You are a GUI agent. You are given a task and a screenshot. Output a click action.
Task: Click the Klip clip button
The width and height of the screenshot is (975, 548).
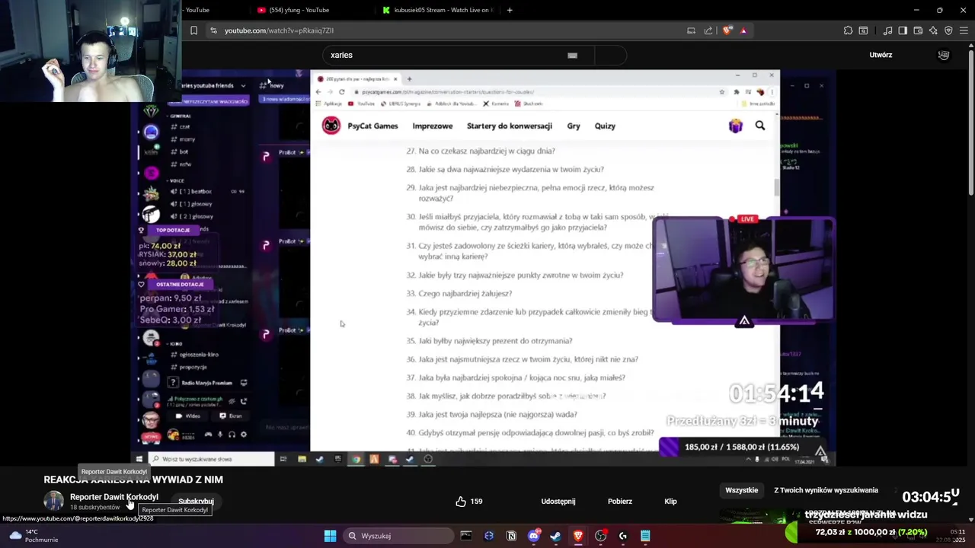pos(670,502)
